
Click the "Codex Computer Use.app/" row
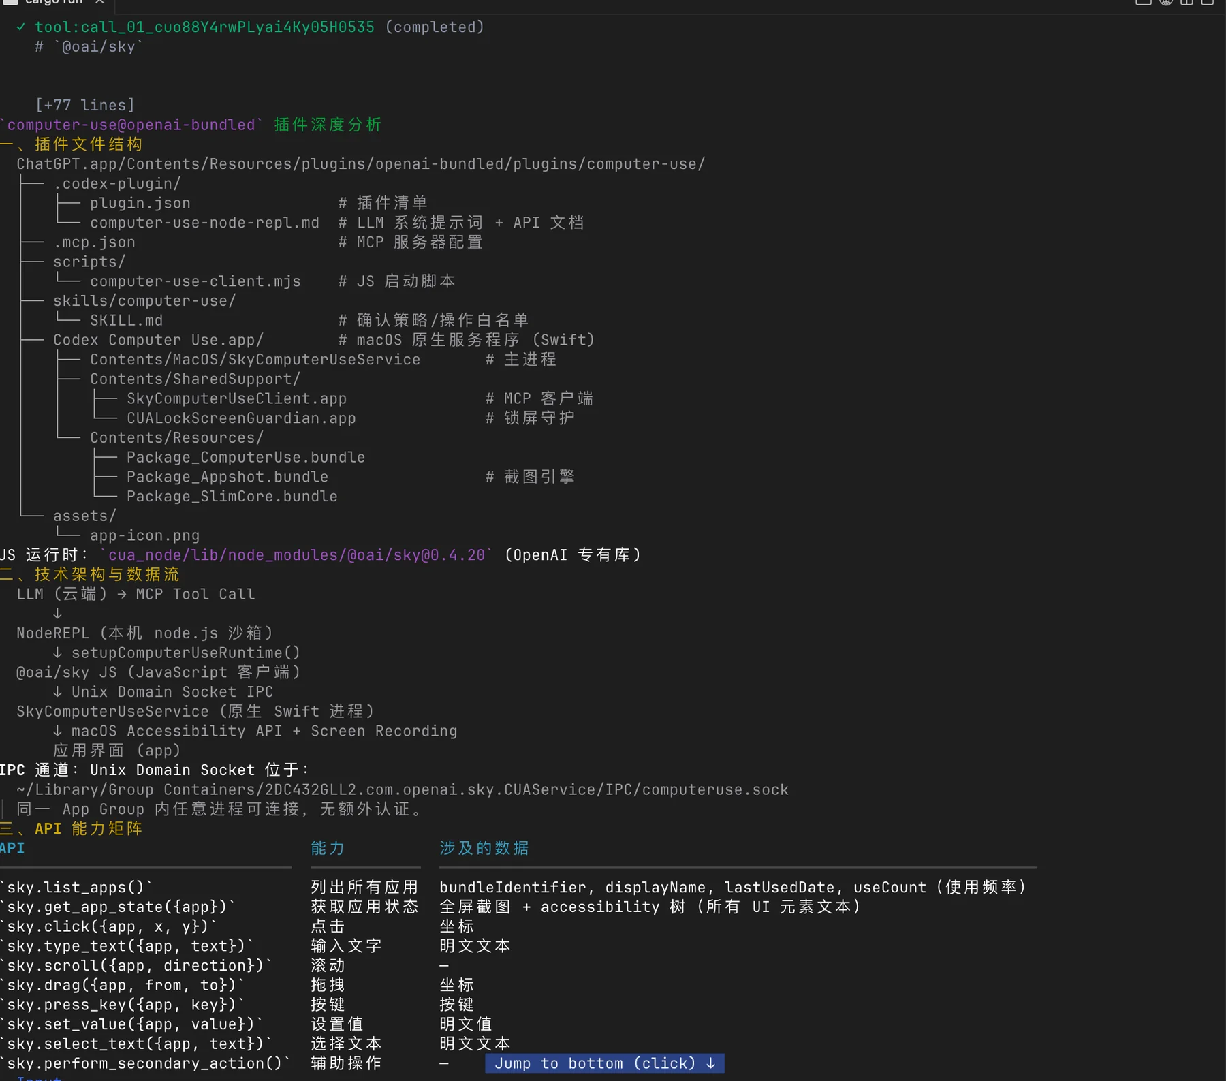pyautogui.click(x=158, y=340)
